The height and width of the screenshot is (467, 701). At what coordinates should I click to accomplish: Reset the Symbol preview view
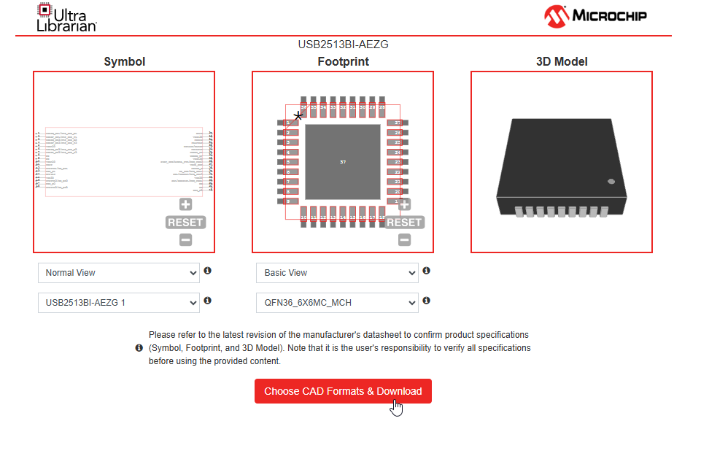[x=186, y=223]
